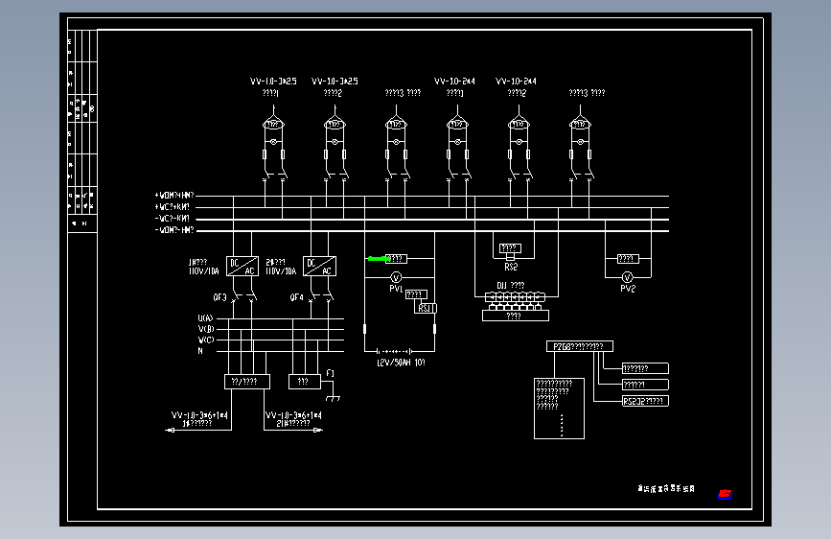Click the PV2 voltmeter circle symbol
The height and width of the screenshot is (539, 831).
(x=628, y=277)
